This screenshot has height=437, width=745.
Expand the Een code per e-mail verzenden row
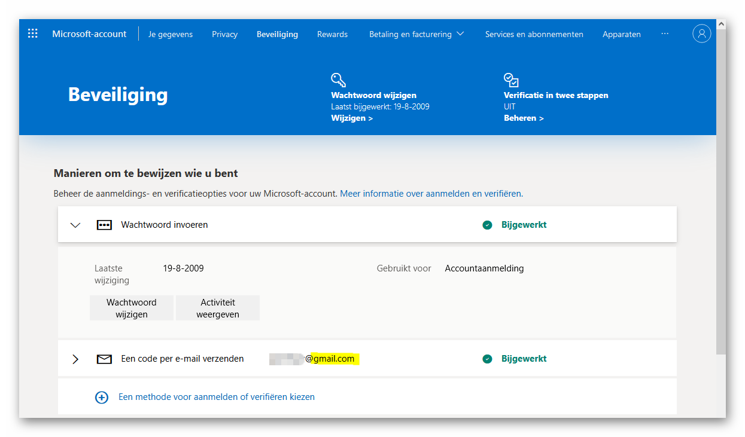coord(75,359)
